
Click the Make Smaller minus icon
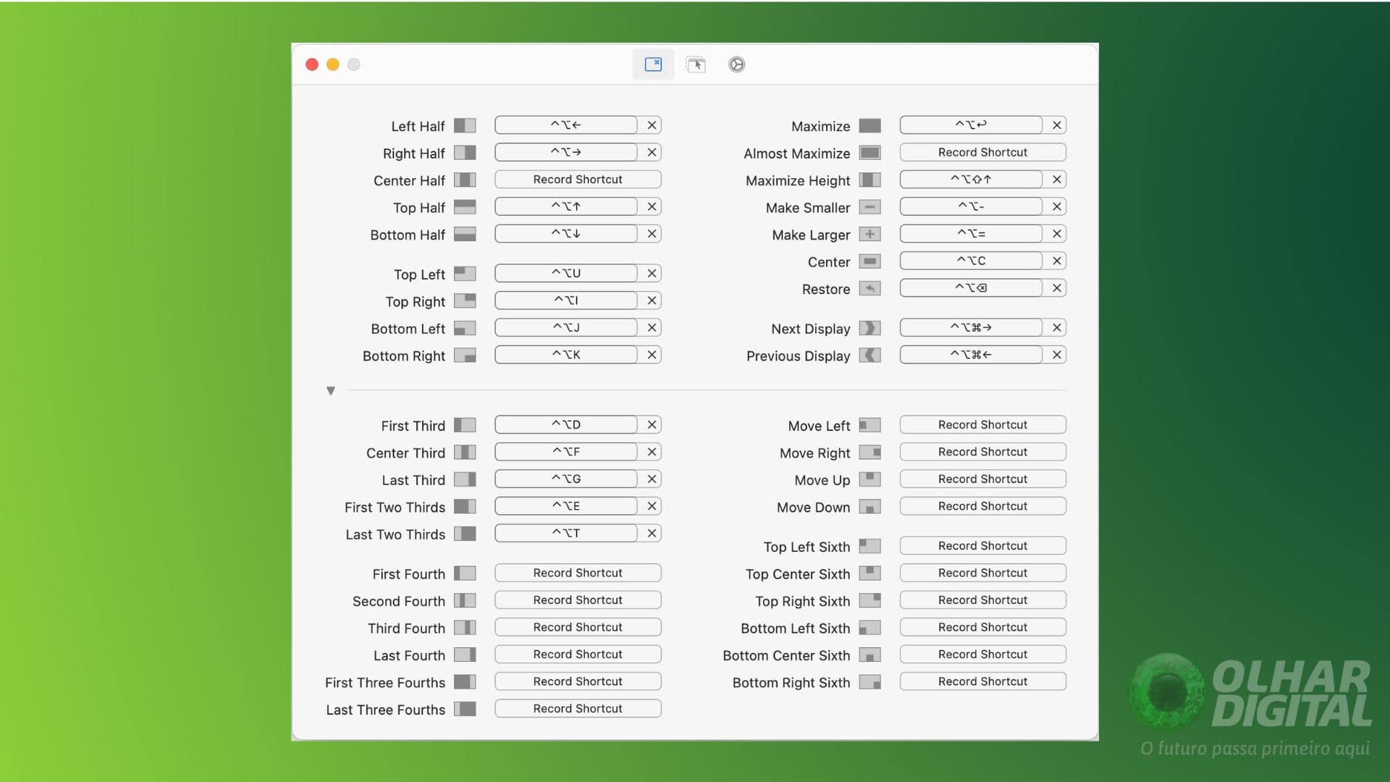[869, 207]
